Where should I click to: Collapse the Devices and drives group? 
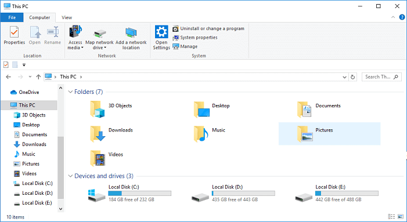pos(70,176)
